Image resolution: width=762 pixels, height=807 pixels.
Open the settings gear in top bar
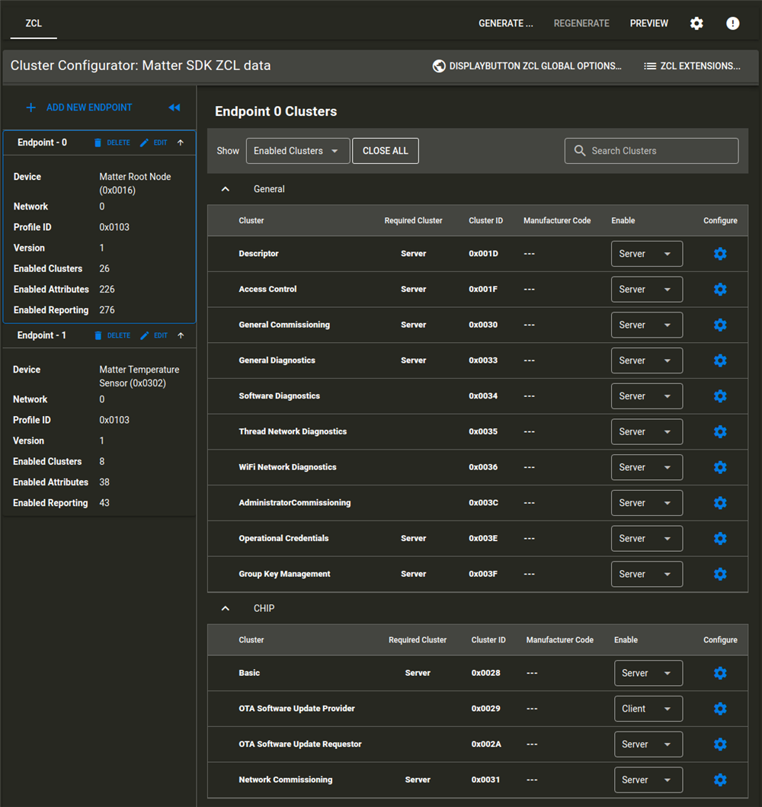click(696, 23)
